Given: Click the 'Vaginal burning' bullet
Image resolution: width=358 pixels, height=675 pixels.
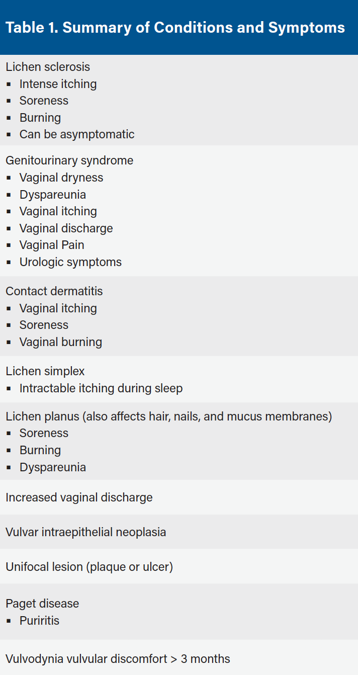Looking at the screenshot, I should click(60, 342).
